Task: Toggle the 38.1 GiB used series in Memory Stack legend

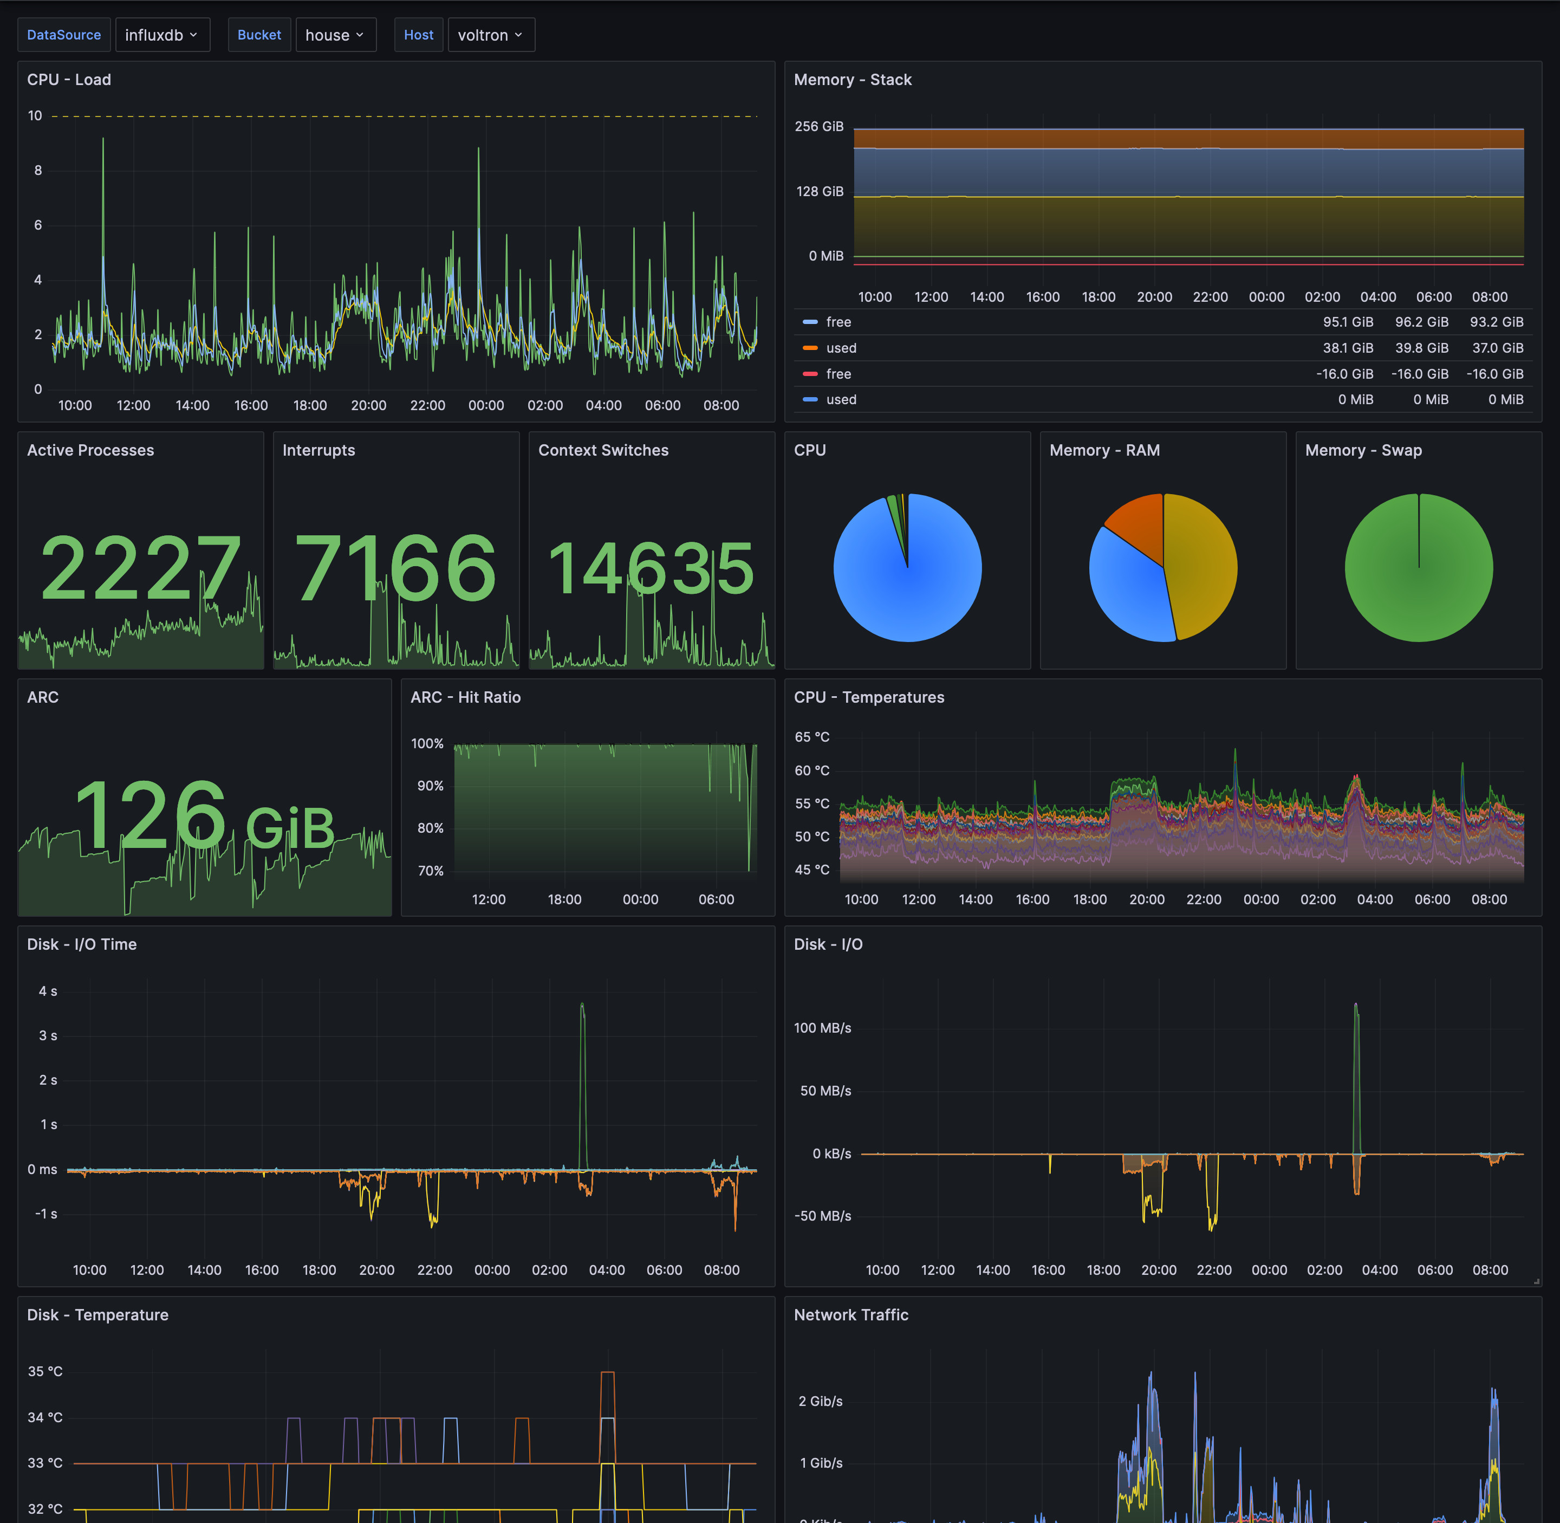Action: point(841,348)
